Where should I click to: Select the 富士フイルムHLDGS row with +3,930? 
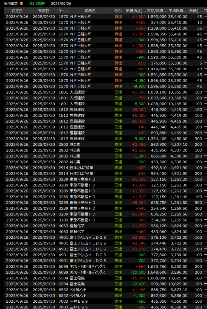(103, 237)
